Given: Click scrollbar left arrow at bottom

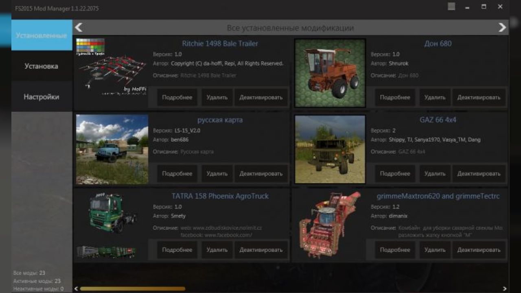Looking at the screenshot, I should tap(76, 289).
